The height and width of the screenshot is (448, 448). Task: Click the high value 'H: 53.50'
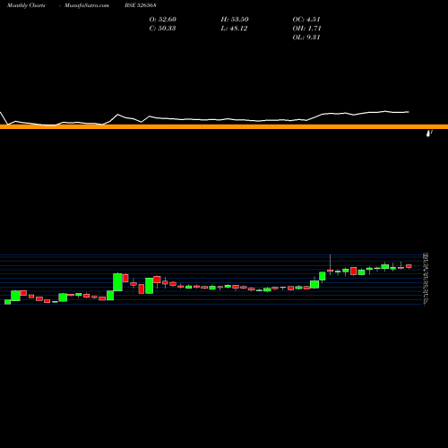click(235, 20)
